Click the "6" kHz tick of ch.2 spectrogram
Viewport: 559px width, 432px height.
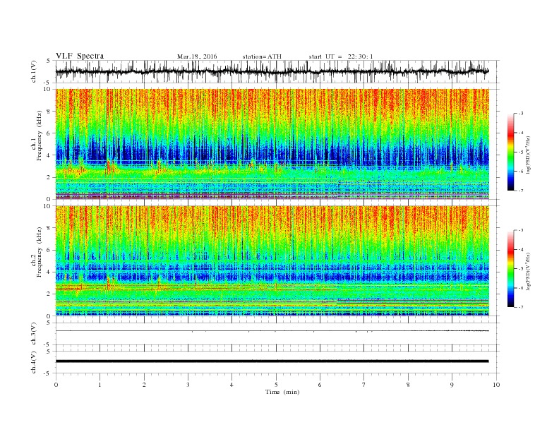click(x=49, y=250)
